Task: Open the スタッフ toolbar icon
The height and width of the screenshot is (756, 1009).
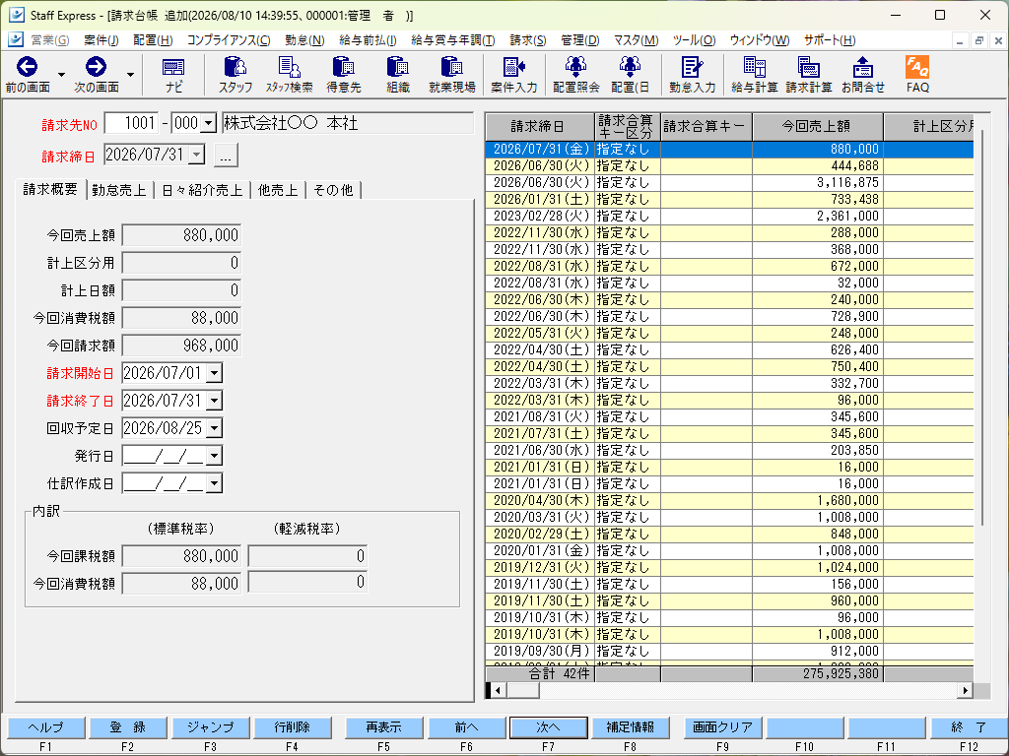Action: (235, 75)
